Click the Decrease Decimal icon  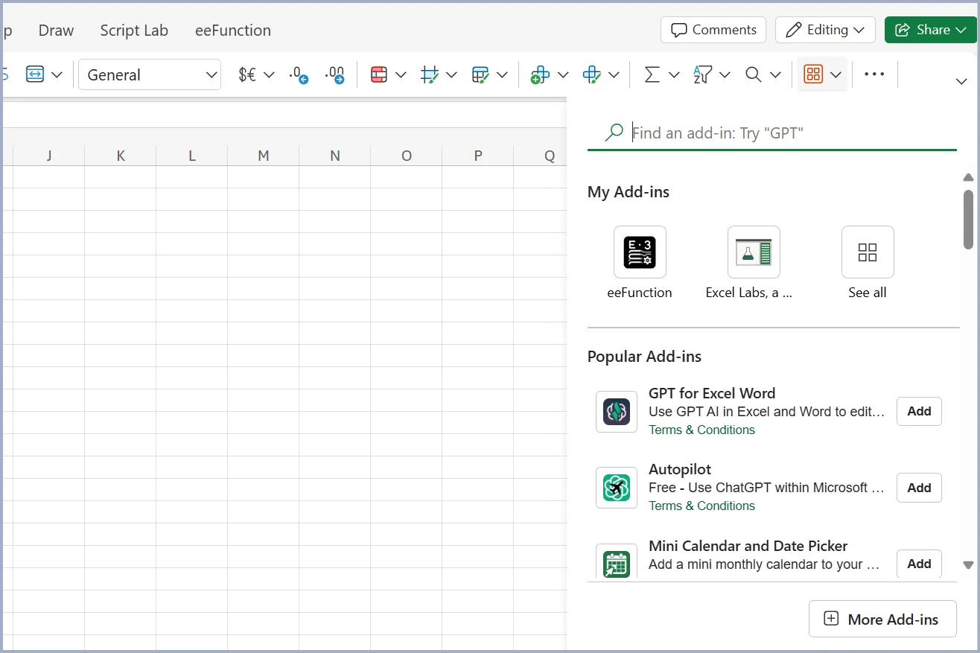coord(298,74)
